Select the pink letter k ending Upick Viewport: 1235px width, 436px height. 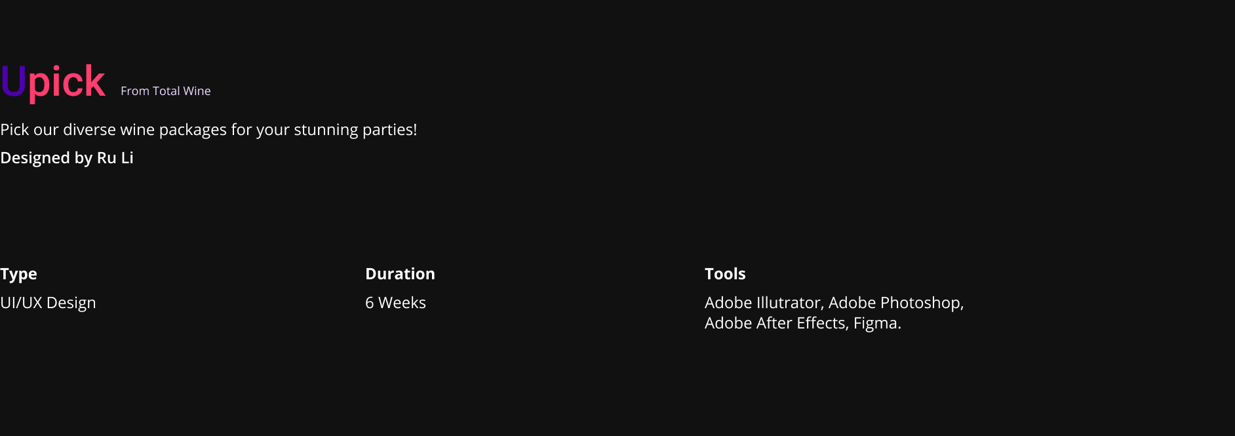point(96,81)
